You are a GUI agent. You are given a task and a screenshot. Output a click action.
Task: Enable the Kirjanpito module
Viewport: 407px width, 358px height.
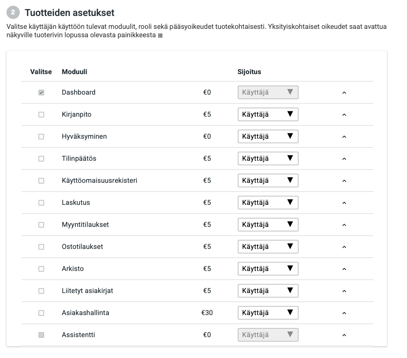click(x=41, y=114)
